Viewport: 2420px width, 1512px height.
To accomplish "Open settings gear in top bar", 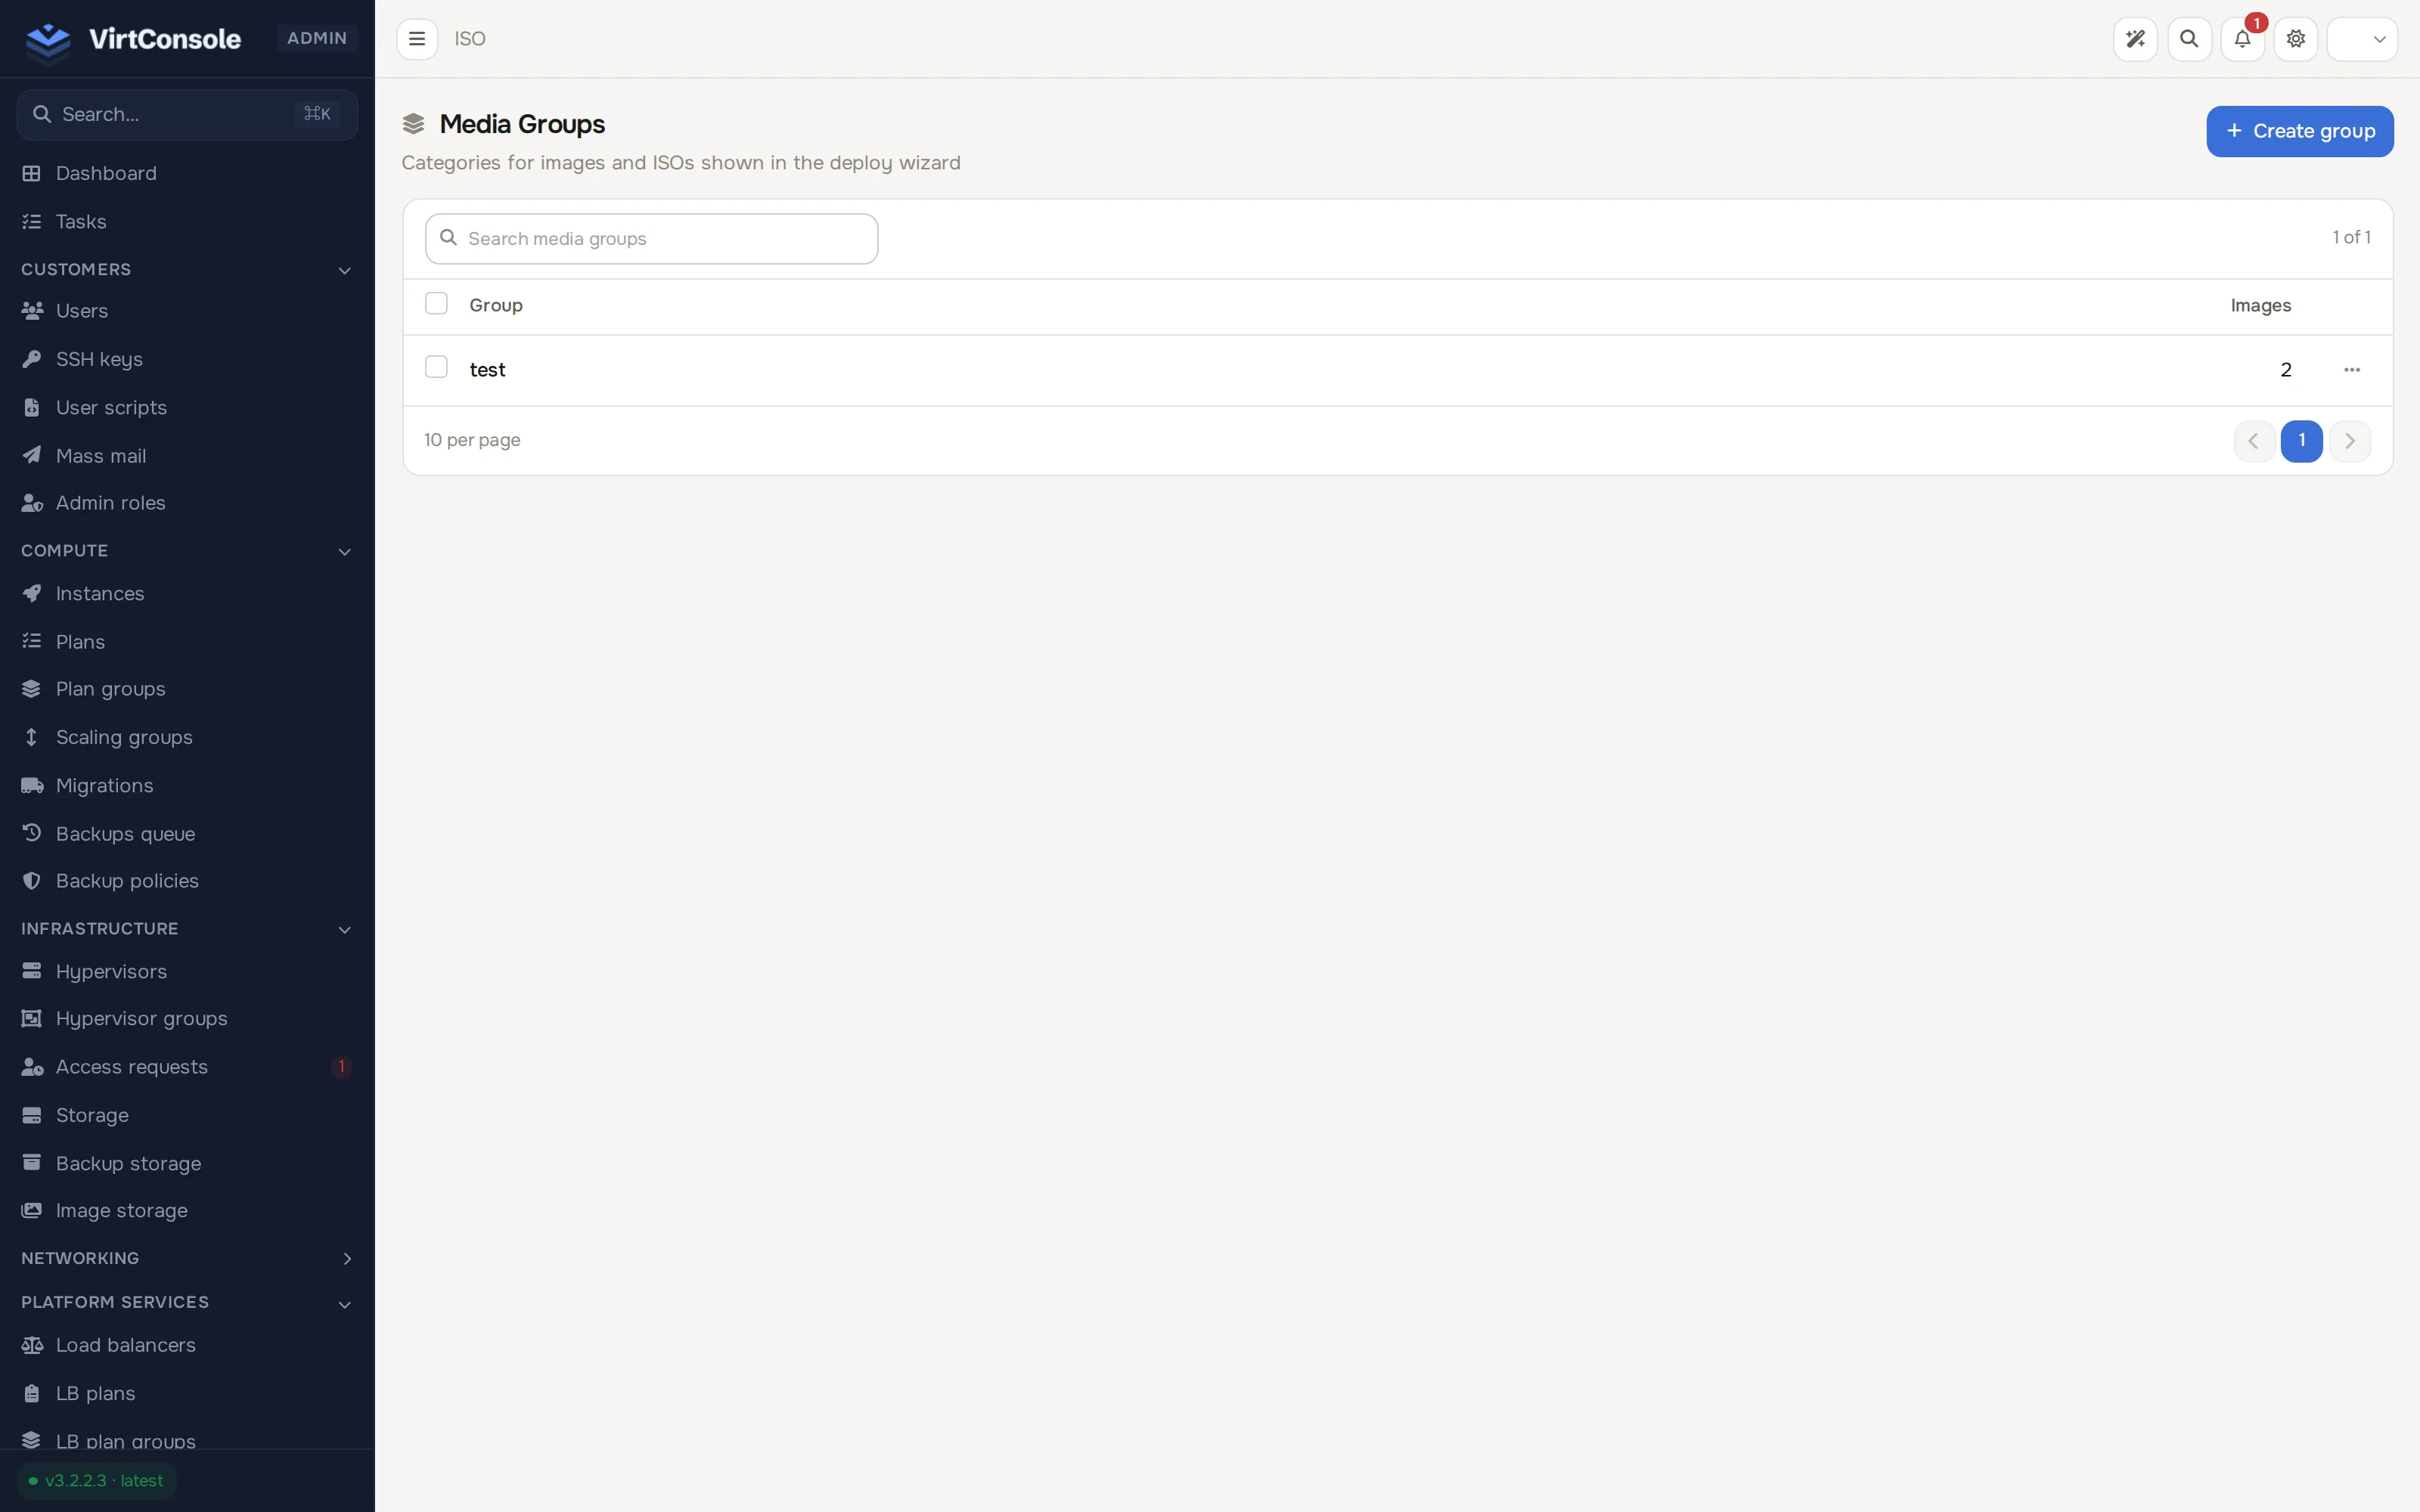I will (x=2296, y=39).
